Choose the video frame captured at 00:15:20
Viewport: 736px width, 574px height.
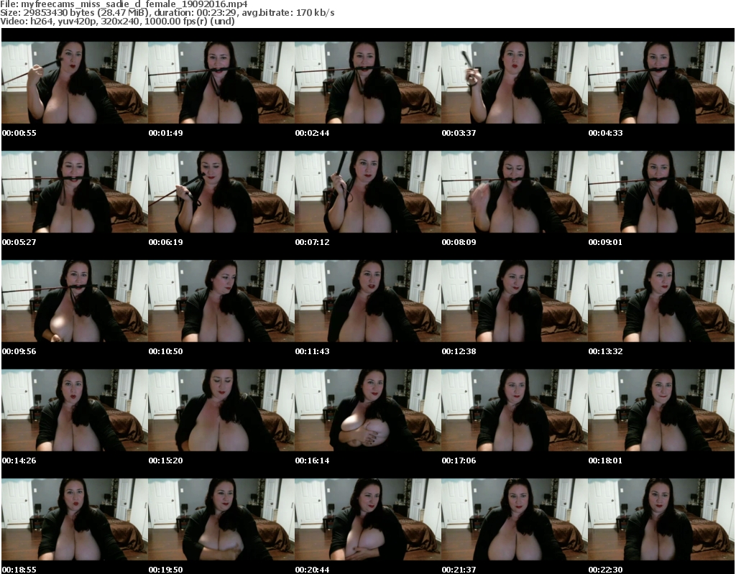click(x=221, y=410)
